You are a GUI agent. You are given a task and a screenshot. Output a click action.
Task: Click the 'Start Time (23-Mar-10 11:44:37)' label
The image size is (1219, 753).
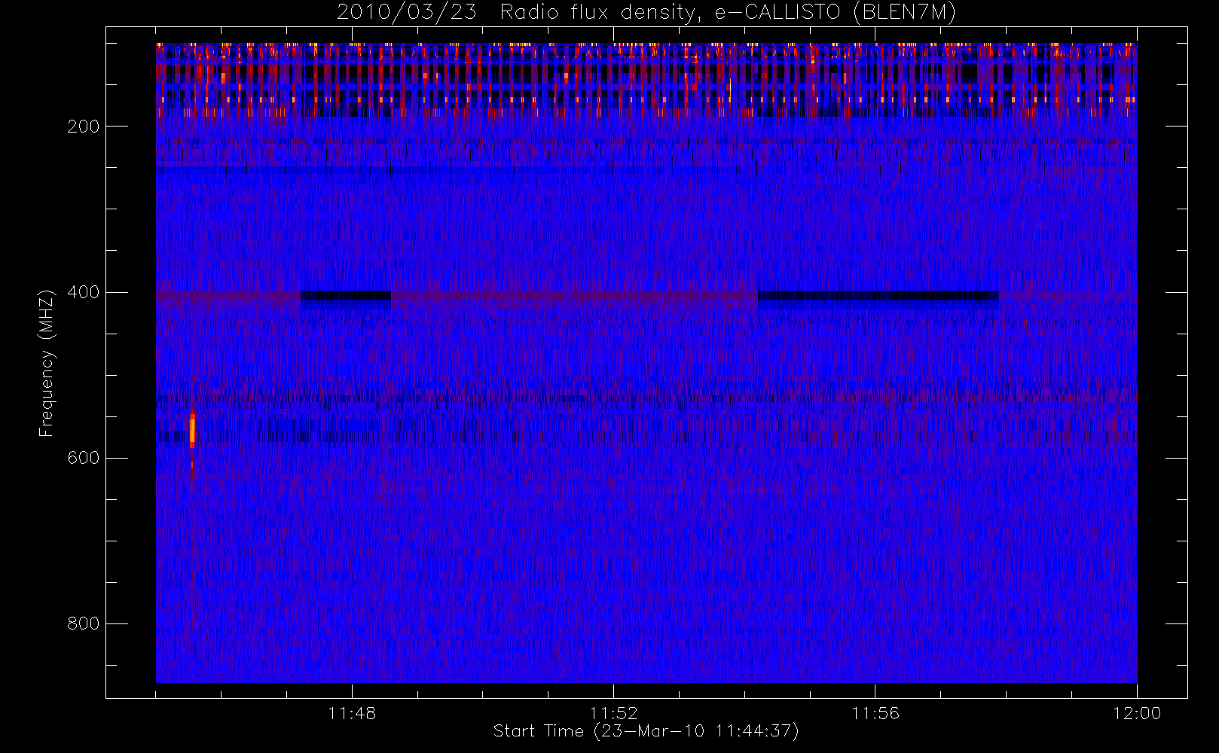[x=646, y=731]
